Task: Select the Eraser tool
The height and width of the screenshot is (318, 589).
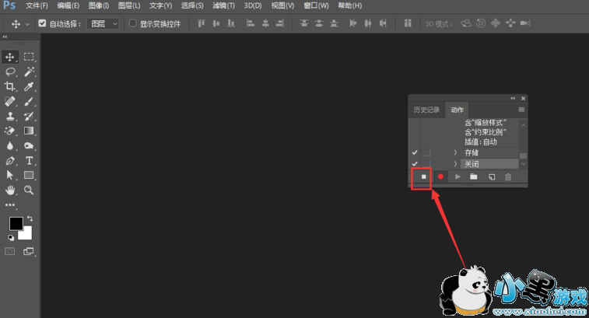Action: pos(10,131)
